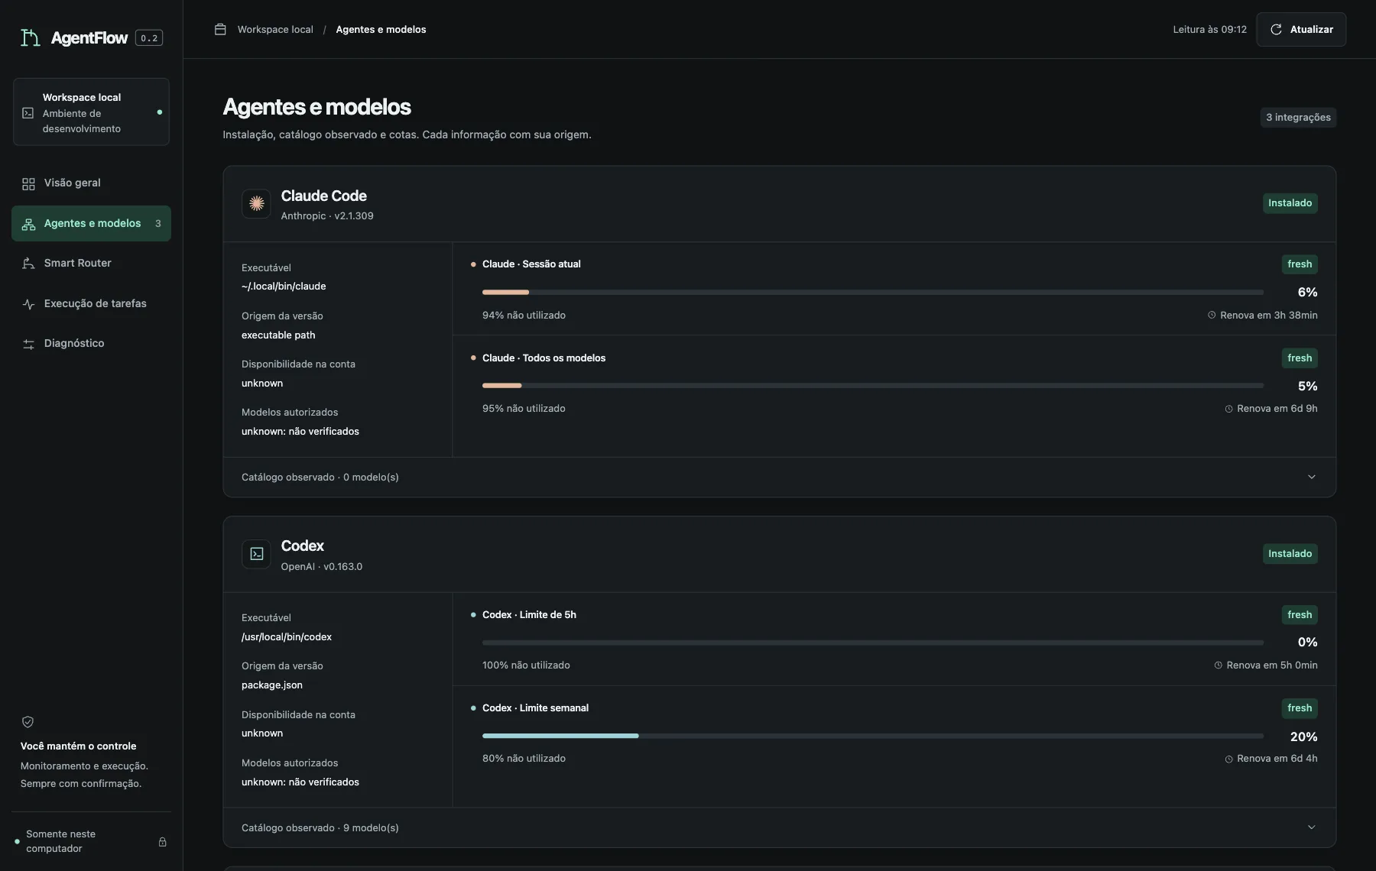Click Somente neste computador status text
Image resolution: width=1376 pixels, height=871 pixels.
pos(60,841)
